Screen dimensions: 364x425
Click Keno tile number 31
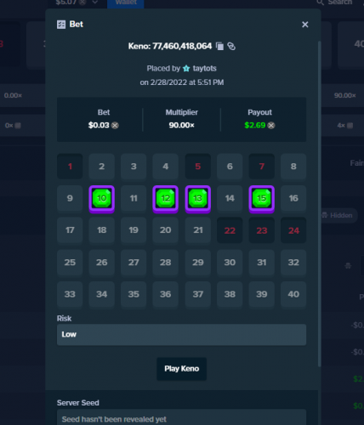point(262,263)
